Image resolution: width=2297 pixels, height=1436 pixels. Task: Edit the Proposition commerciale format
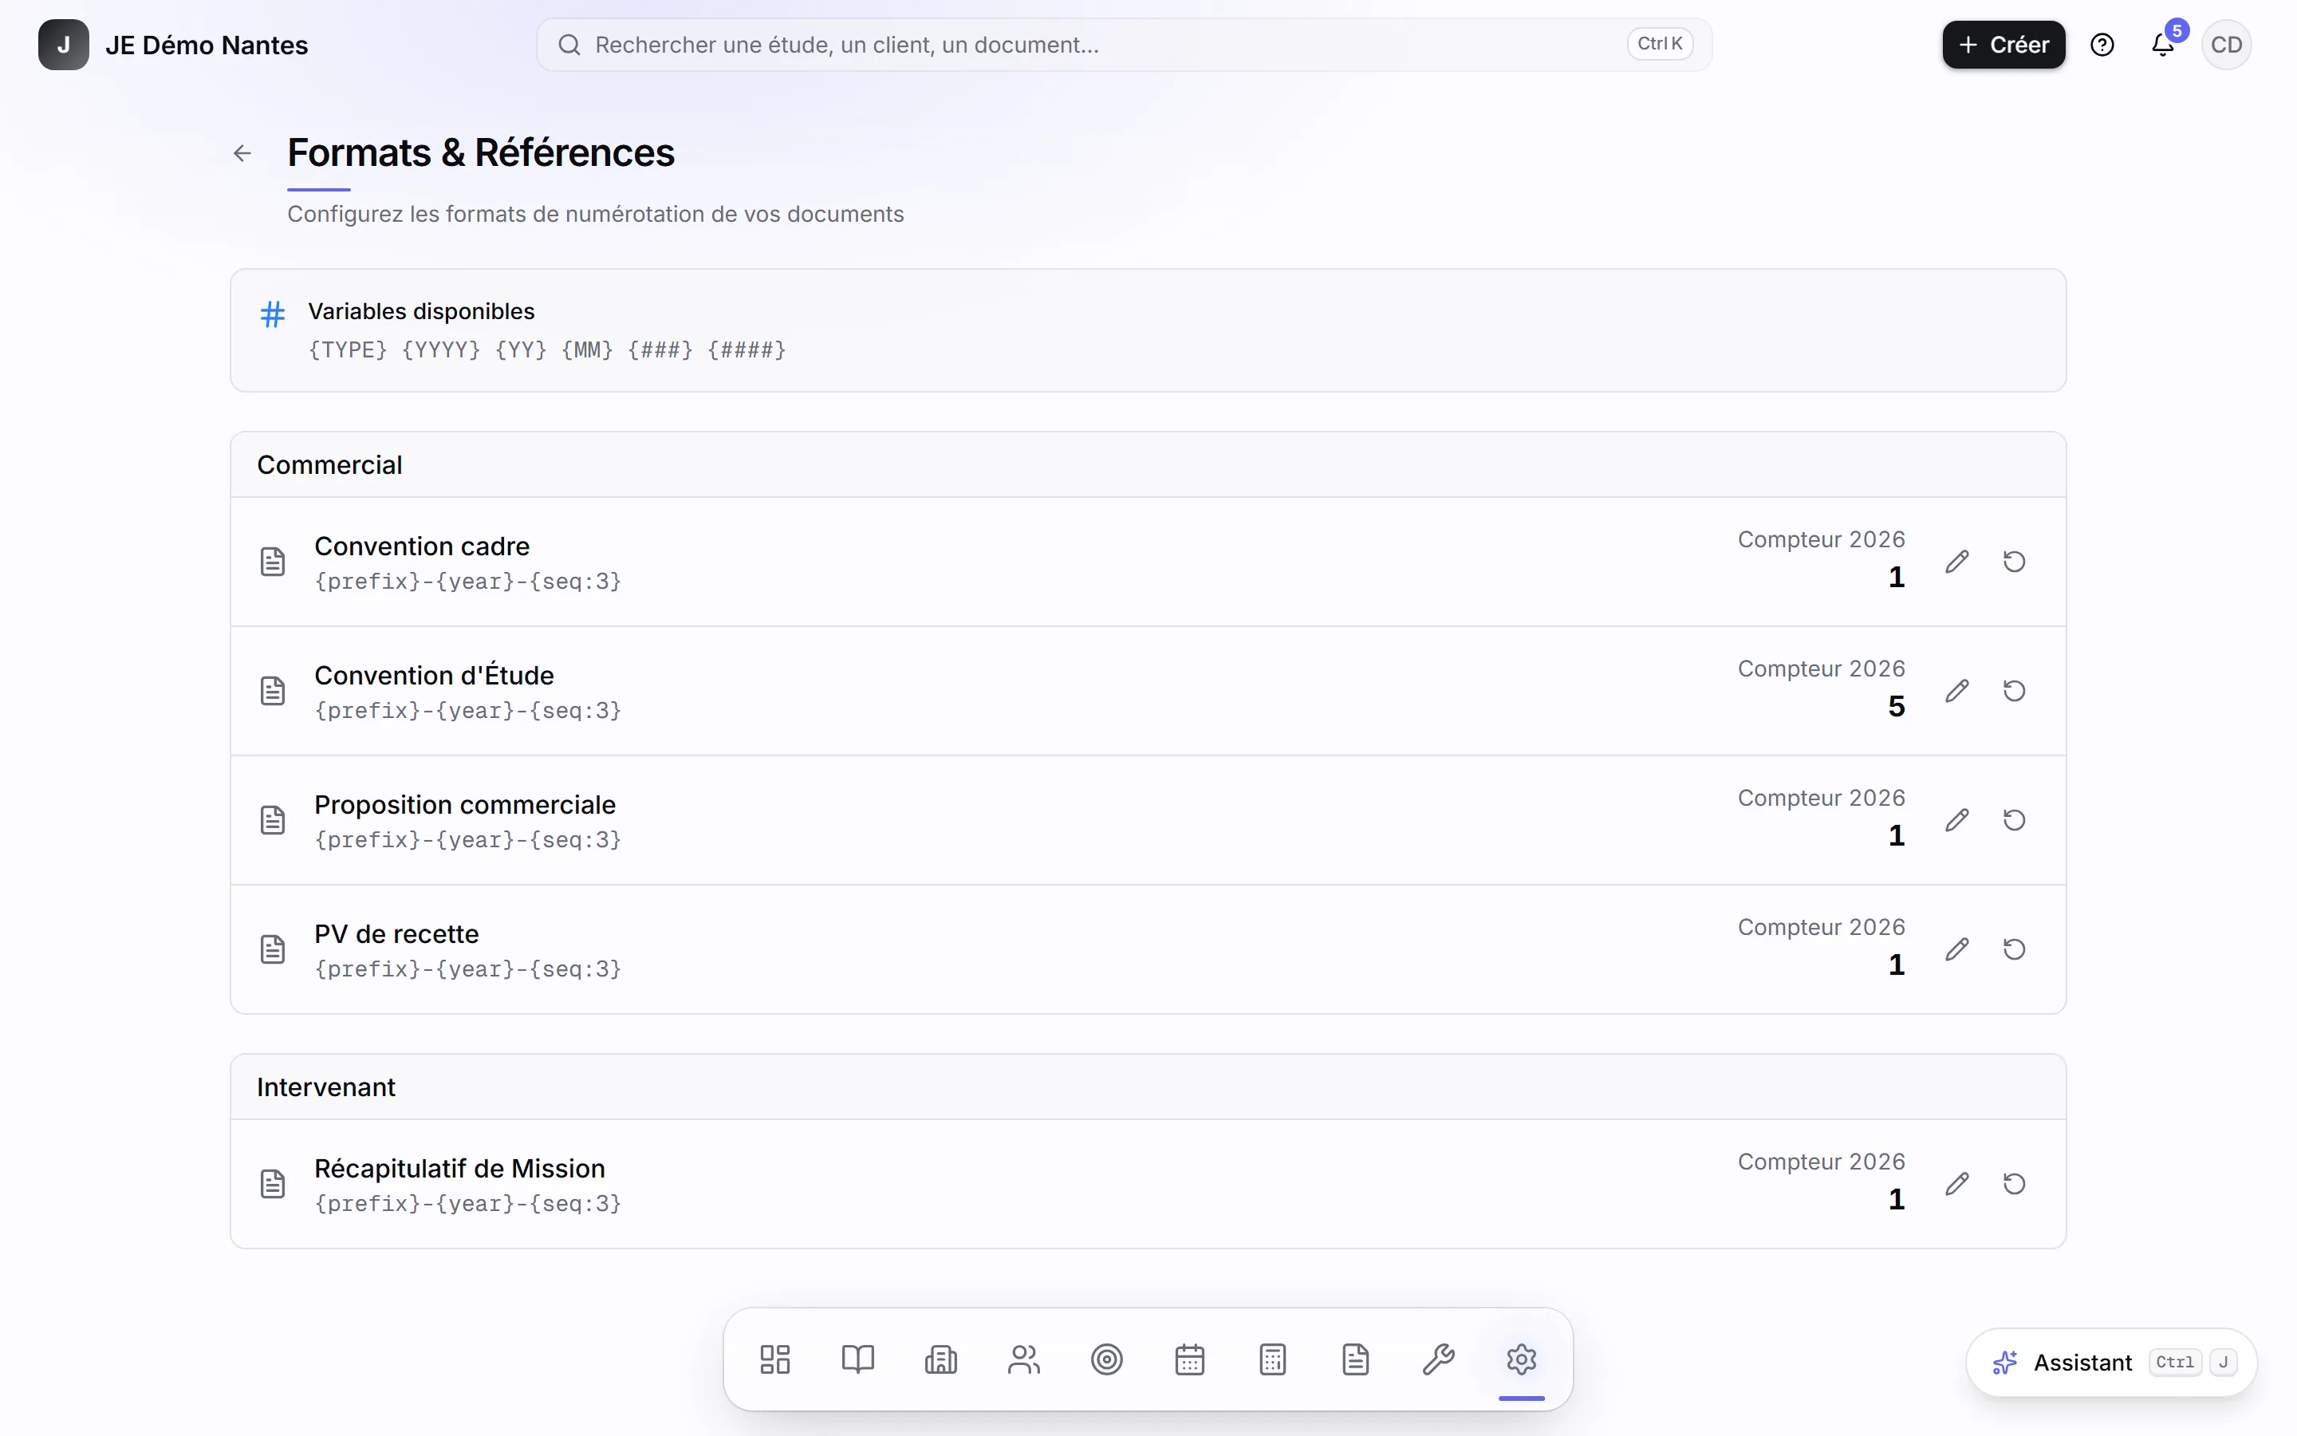pyautogui.click(x=1956, y=819)
